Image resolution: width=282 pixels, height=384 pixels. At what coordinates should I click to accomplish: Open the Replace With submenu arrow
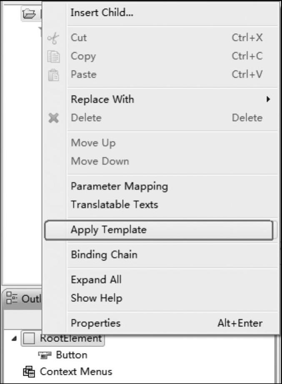268,99
